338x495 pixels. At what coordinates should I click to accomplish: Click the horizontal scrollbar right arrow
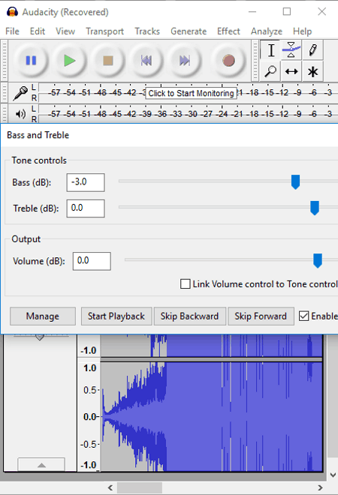(x=320, y=487)
